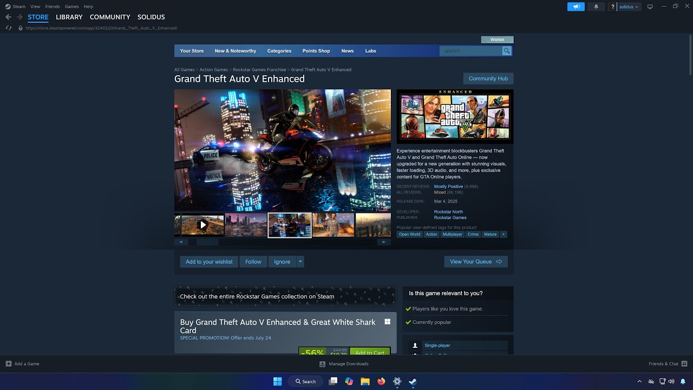Expand the solidus account dropdown

pos(629,6)
